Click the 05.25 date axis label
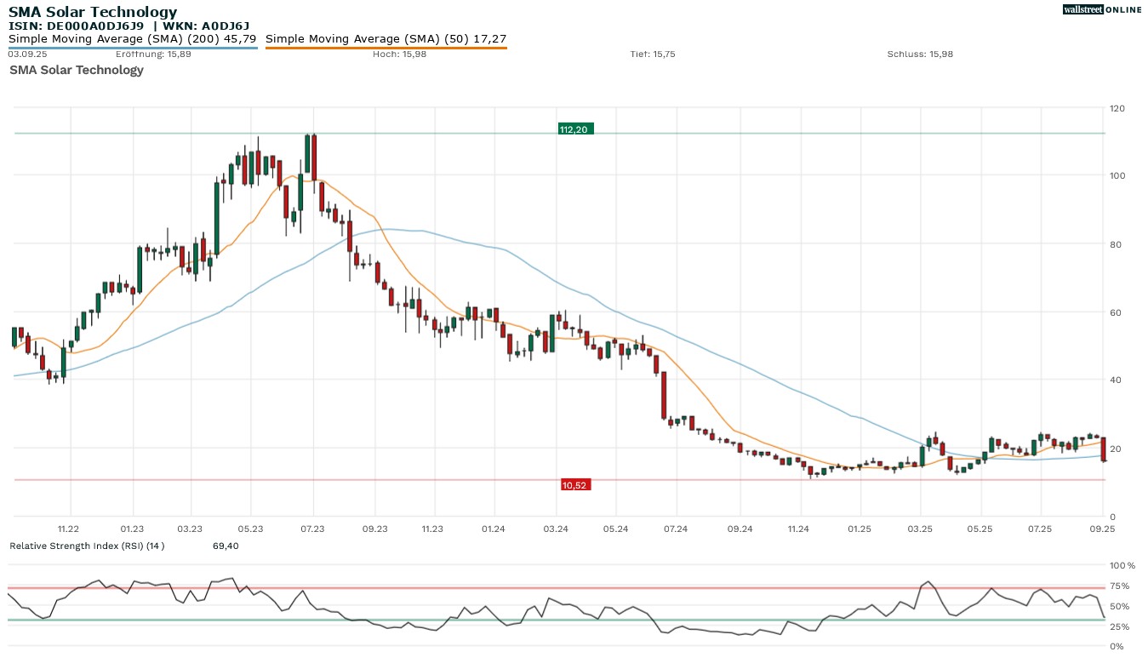Screen dimensions: 1148x669 coord(981,529)
